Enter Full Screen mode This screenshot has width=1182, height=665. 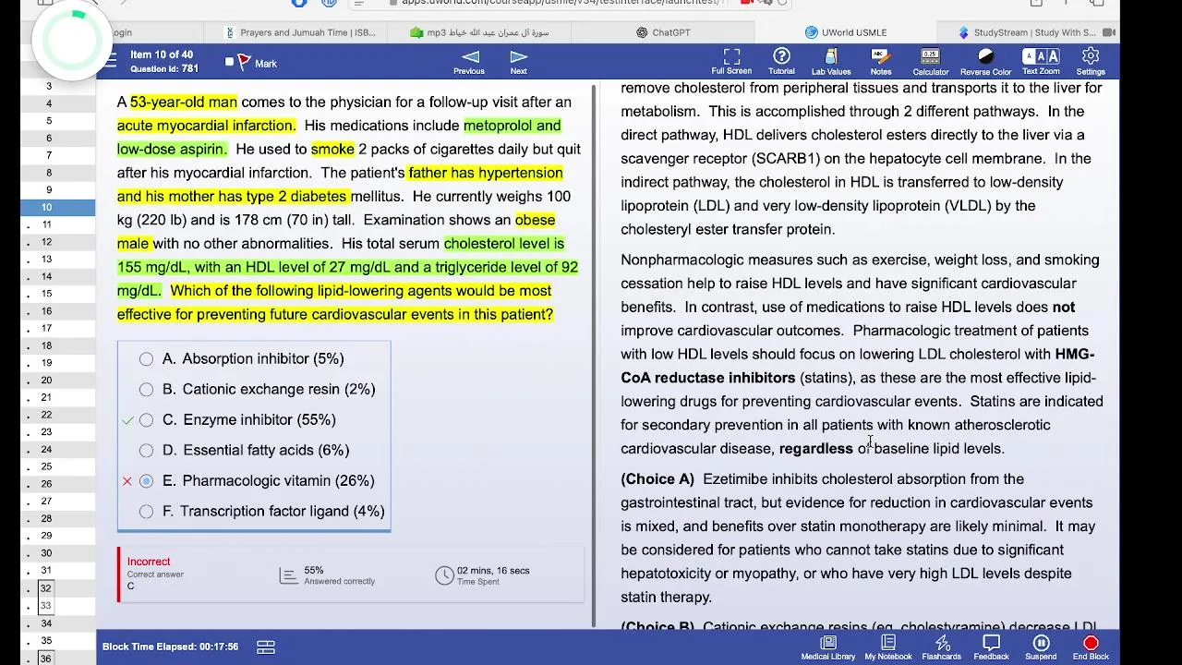(731, 62)
